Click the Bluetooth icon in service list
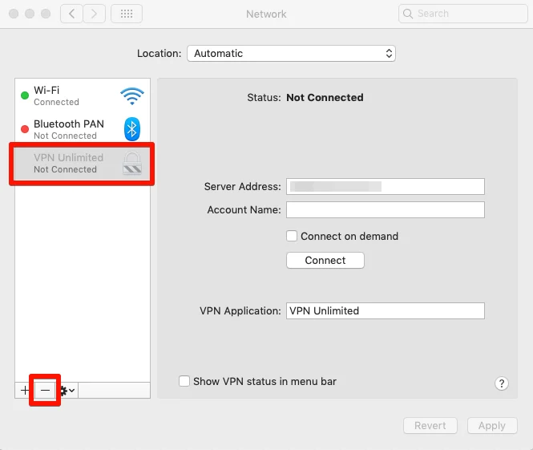The image size is (533, 450). tap(132, 129)
